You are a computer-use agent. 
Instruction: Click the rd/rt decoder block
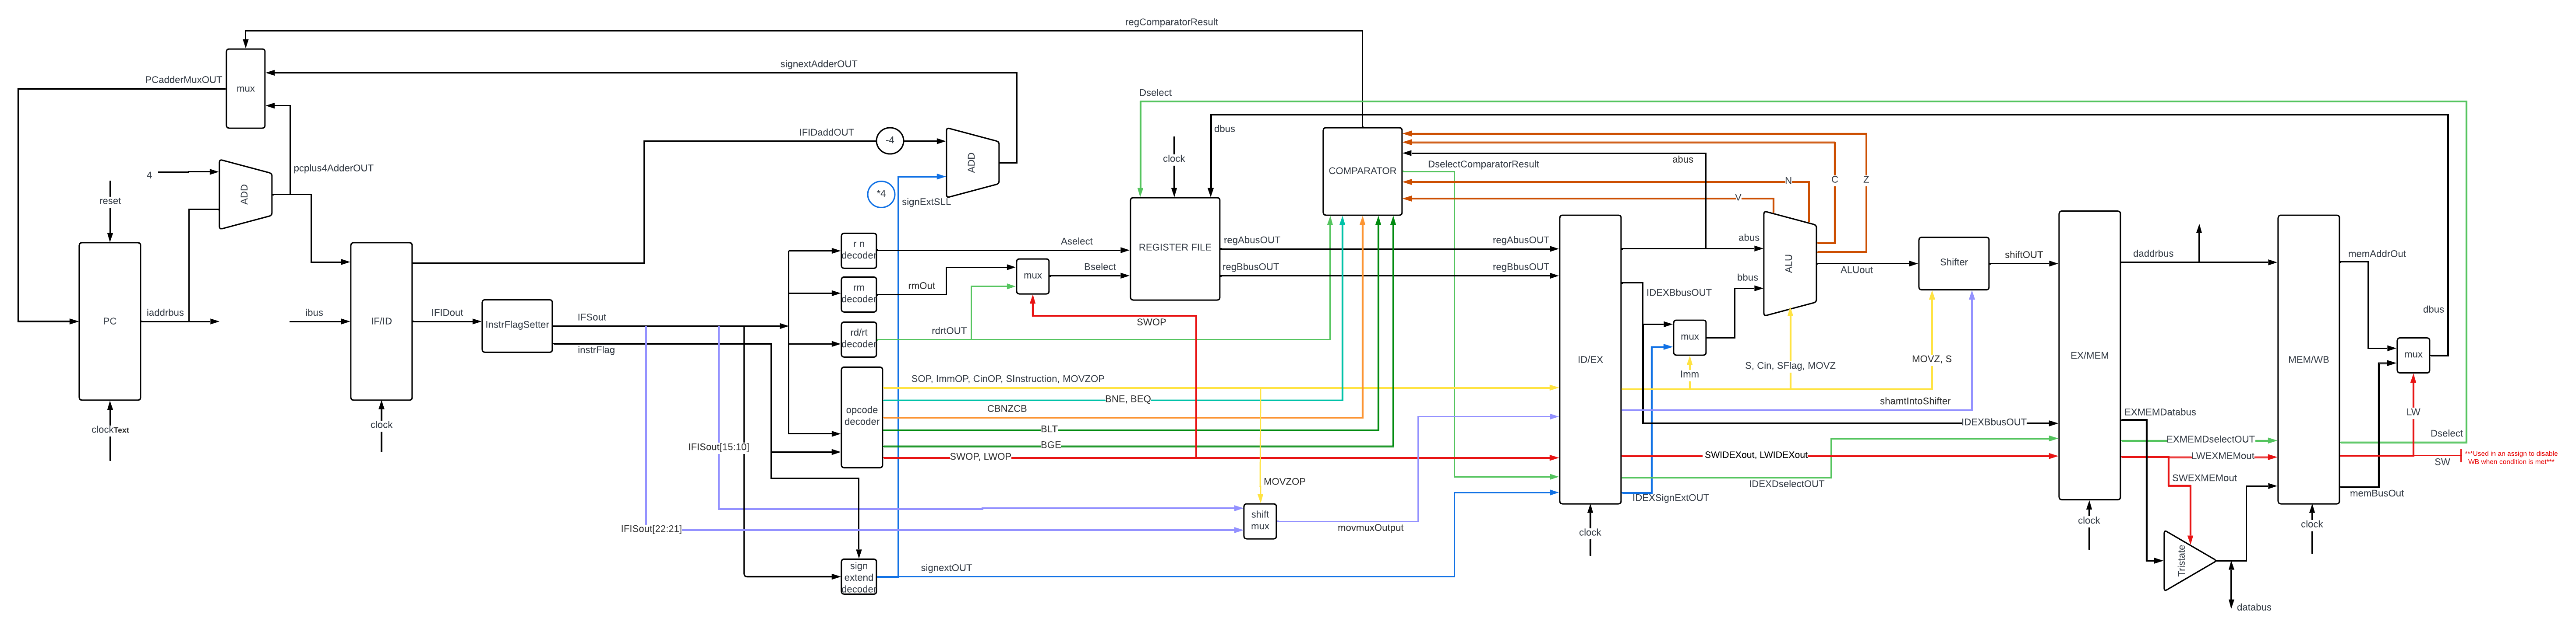coord(859,339)
